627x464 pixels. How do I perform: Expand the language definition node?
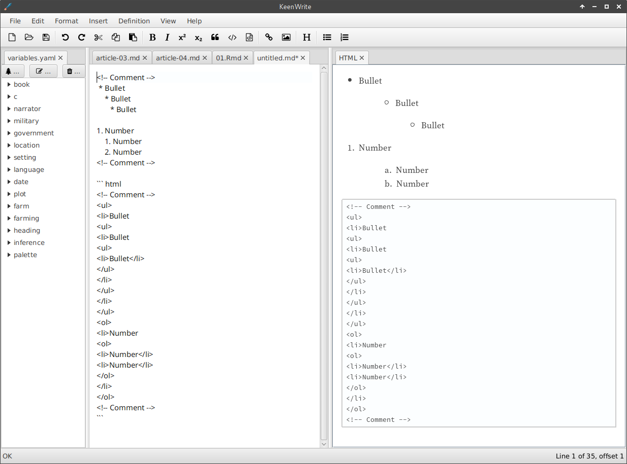[9, 169]
